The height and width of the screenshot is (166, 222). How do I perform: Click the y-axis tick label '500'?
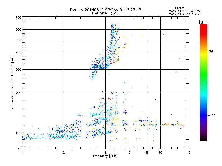tap(18, 40)
